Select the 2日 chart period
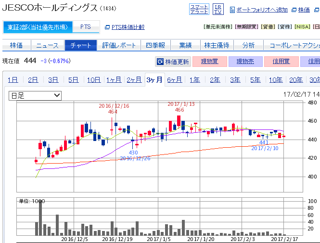 click(33, 80)
